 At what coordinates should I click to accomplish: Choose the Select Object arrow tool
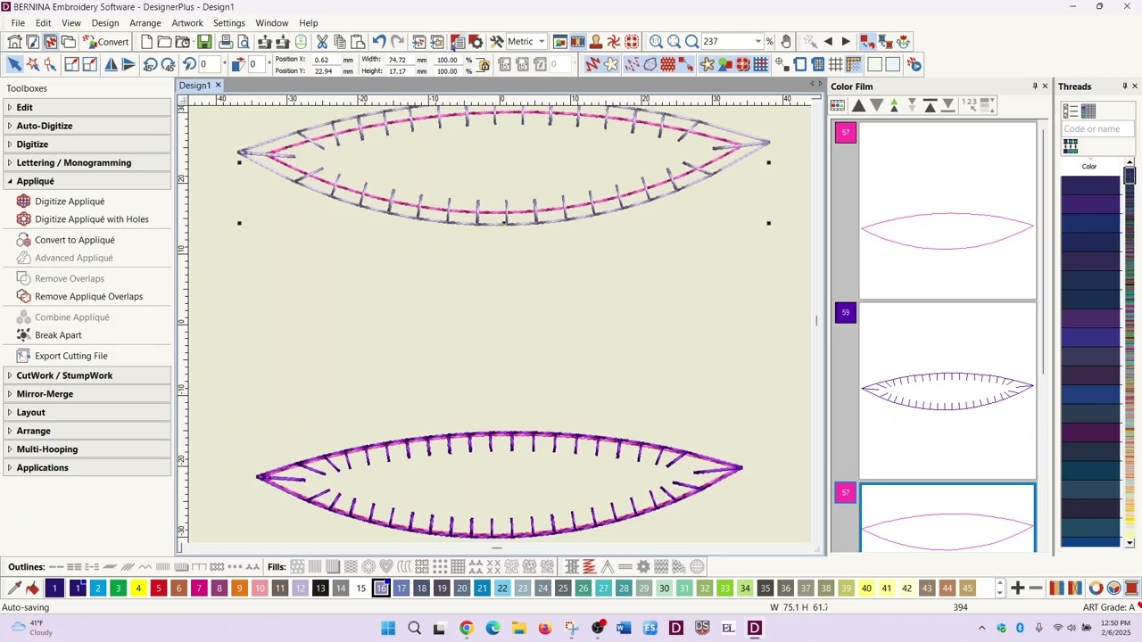pyautogui.click(x=14, y=64)
